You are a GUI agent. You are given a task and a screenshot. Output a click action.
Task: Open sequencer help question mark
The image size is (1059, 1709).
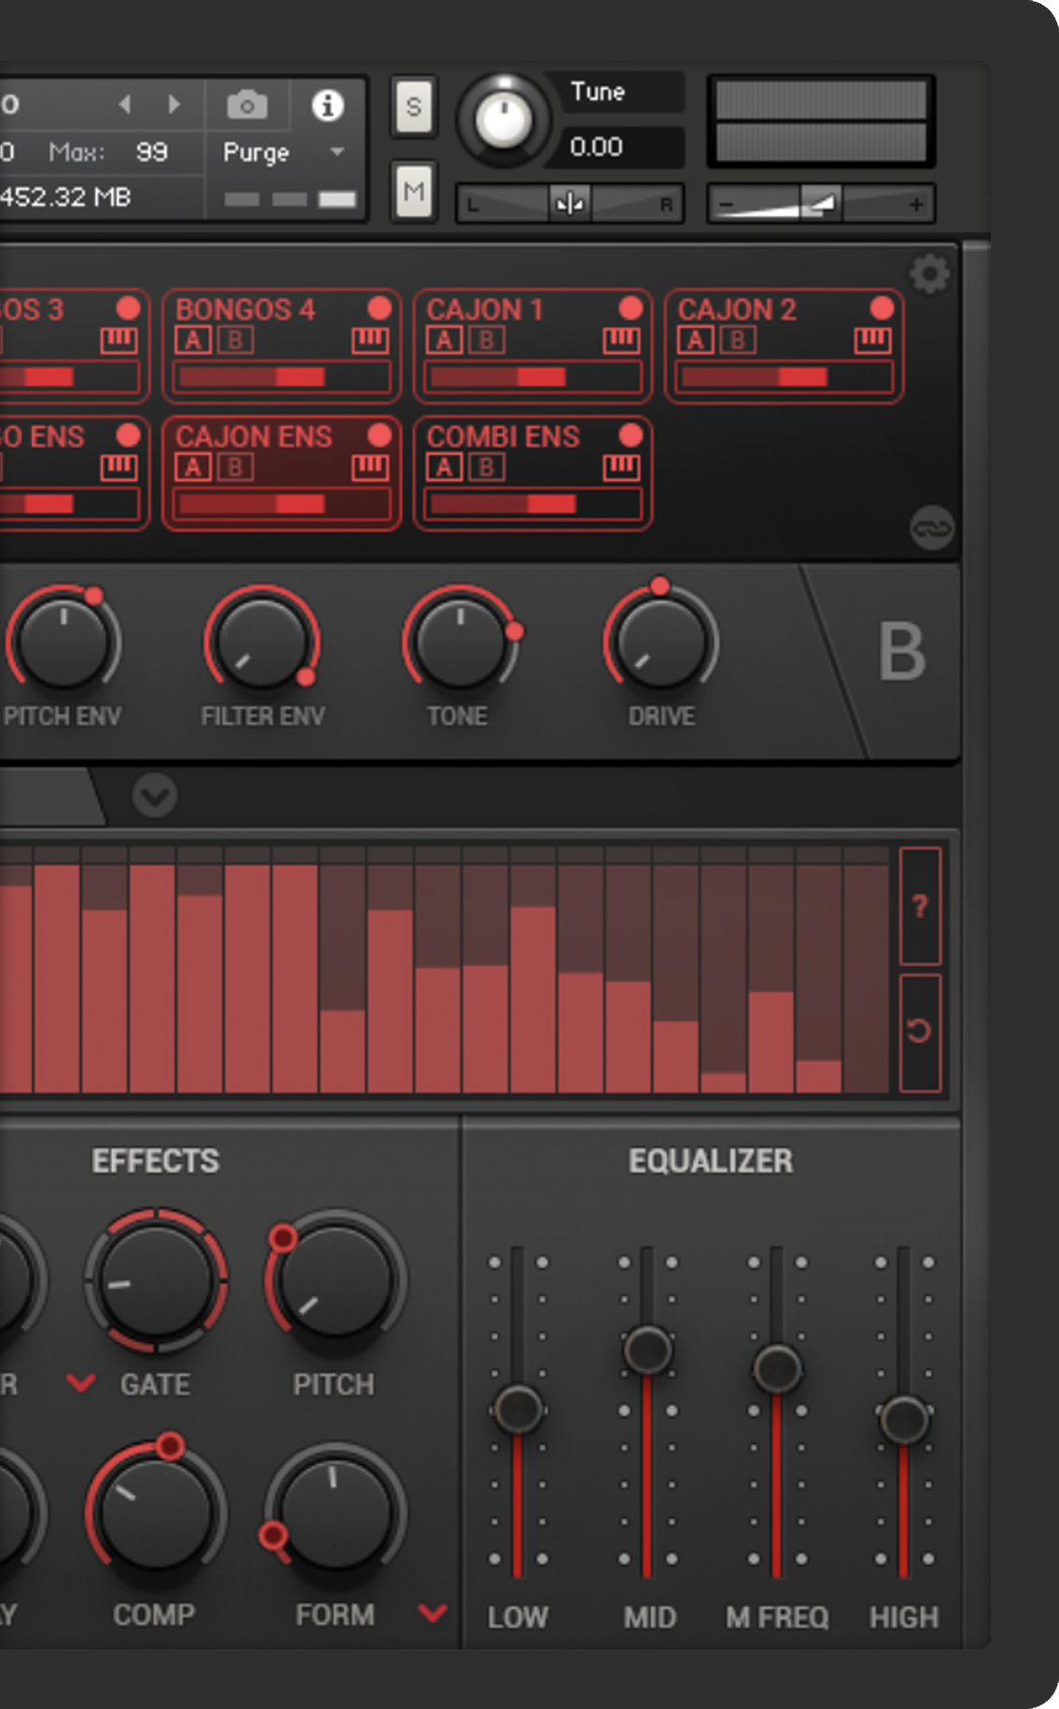[x=920, y=906]
